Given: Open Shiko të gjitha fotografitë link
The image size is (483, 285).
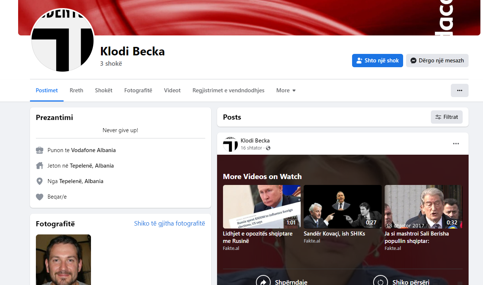Looking at the screenshot, I should tap(169, 223).
